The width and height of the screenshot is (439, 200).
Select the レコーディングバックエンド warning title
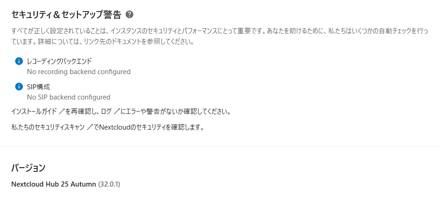pos(59,61)
